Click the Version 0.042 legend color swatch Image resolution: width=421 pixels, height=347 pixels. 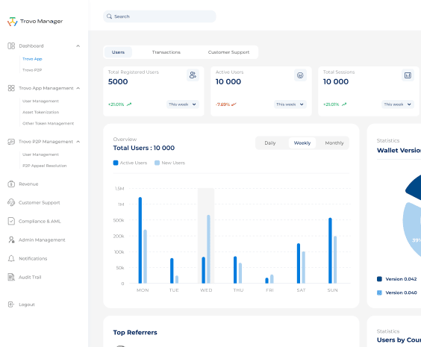click(x=379, y=279)
